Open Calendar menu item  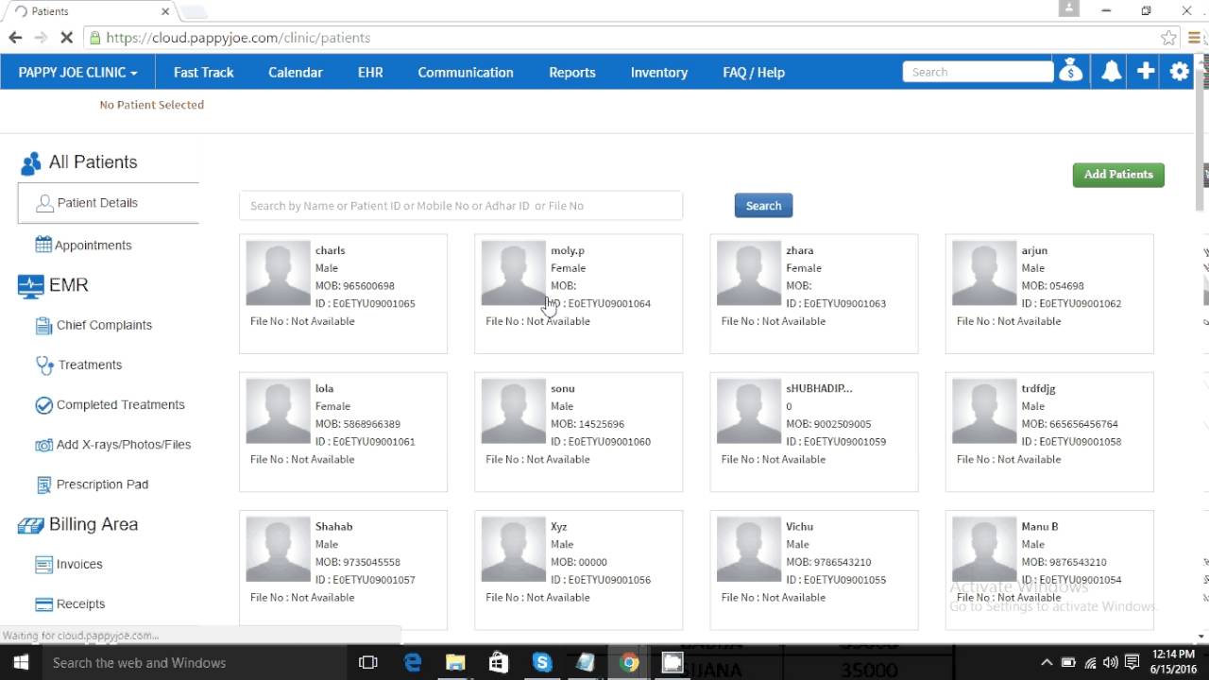click(295, 73)
